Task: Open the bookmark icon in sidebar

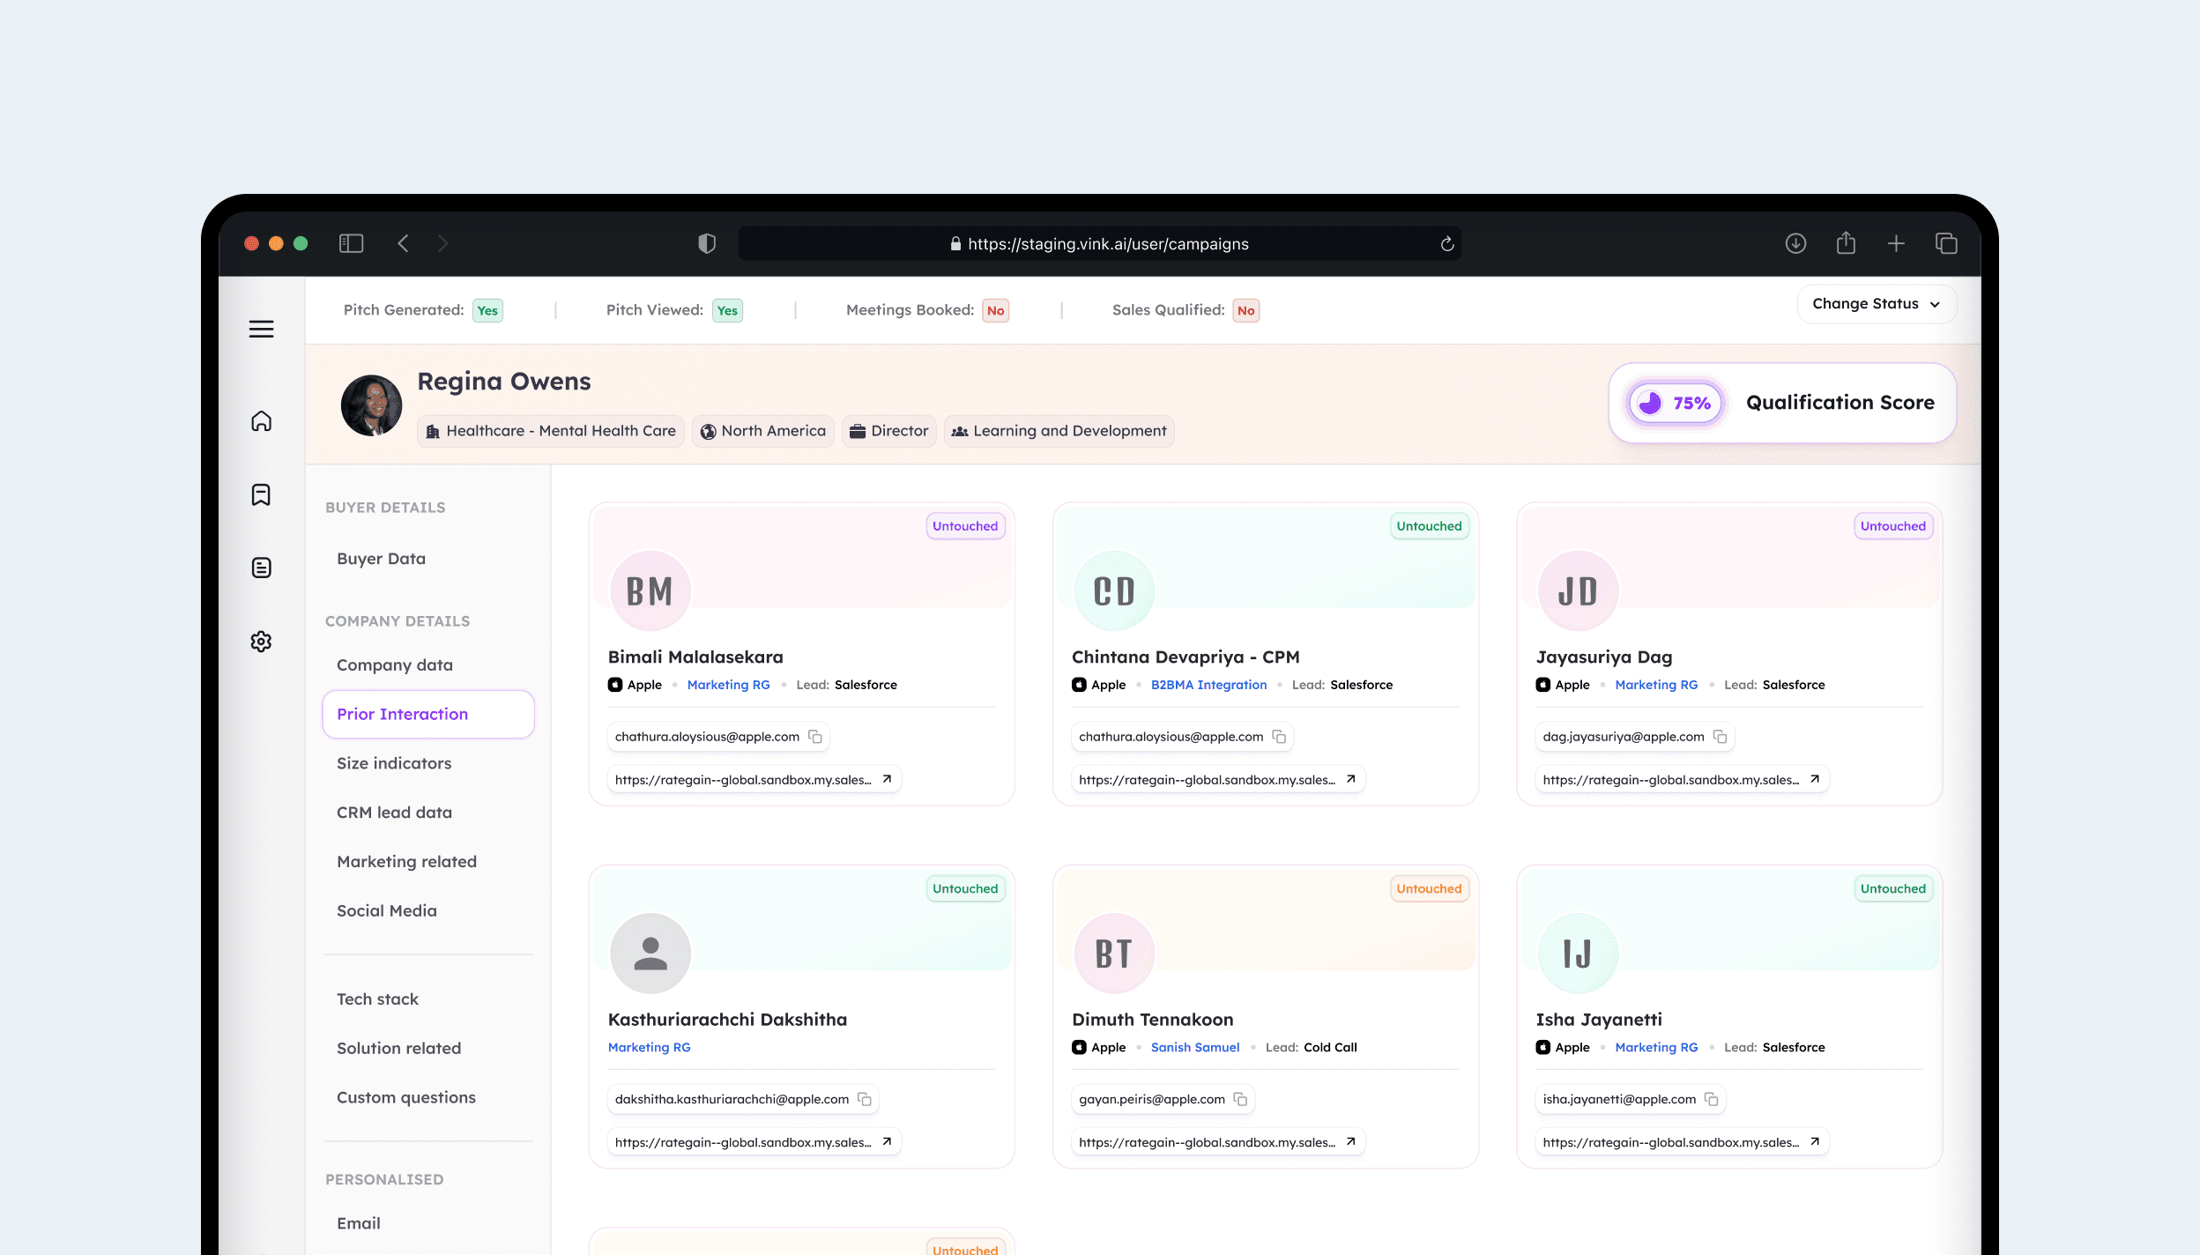Action: pos(261,494)
